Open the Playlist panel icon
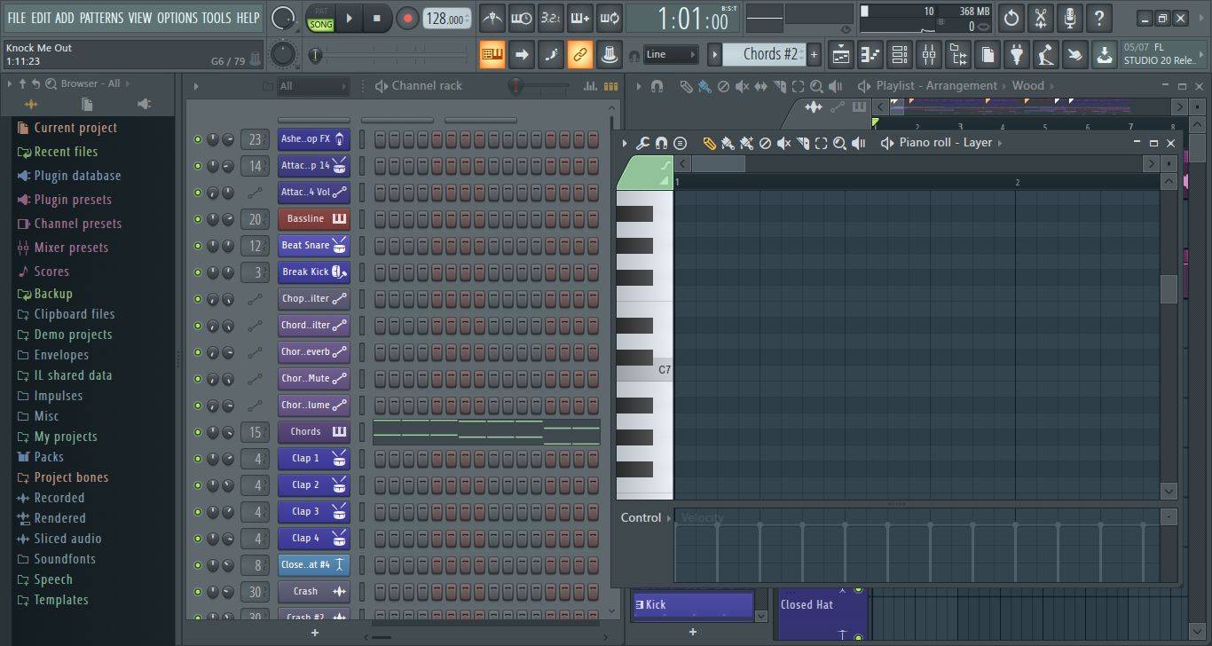 click(x=840, y=55)
